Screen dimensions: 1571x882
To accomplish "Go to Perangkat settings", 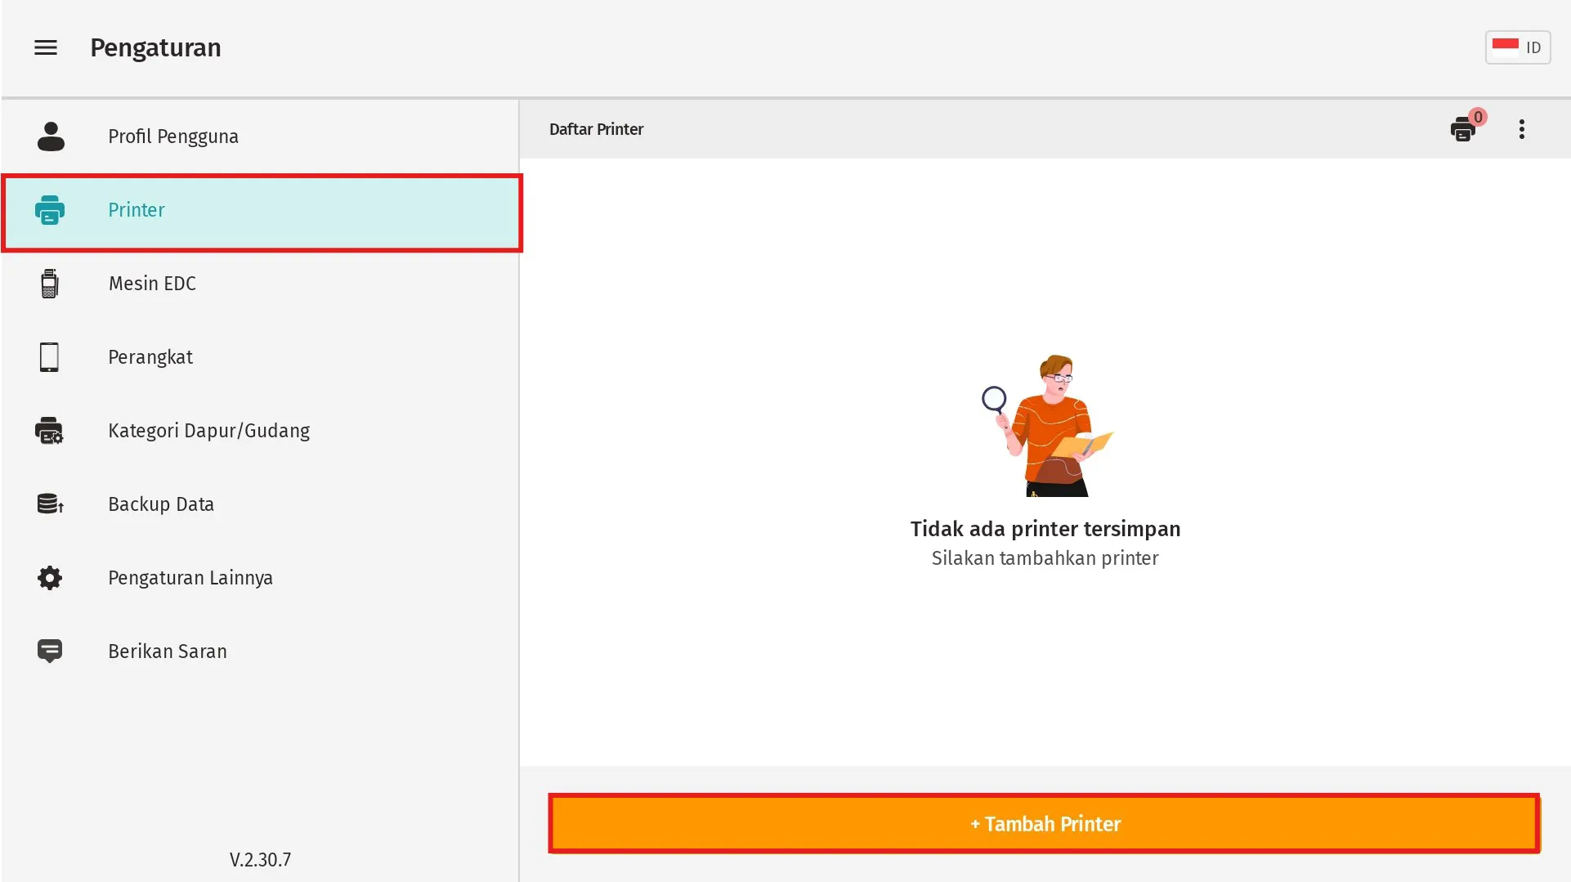I will [x=150, y=357].
